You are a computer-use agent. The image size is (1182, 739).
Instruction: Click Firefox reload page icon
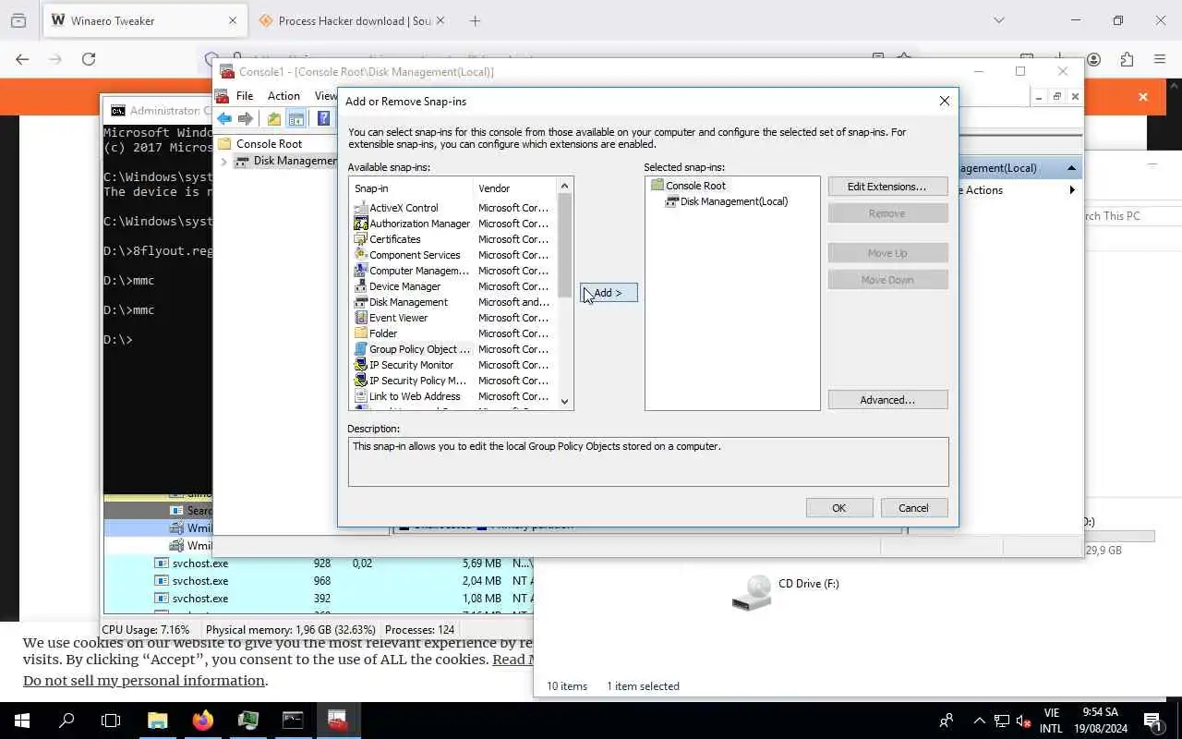[x=89, y=59]
